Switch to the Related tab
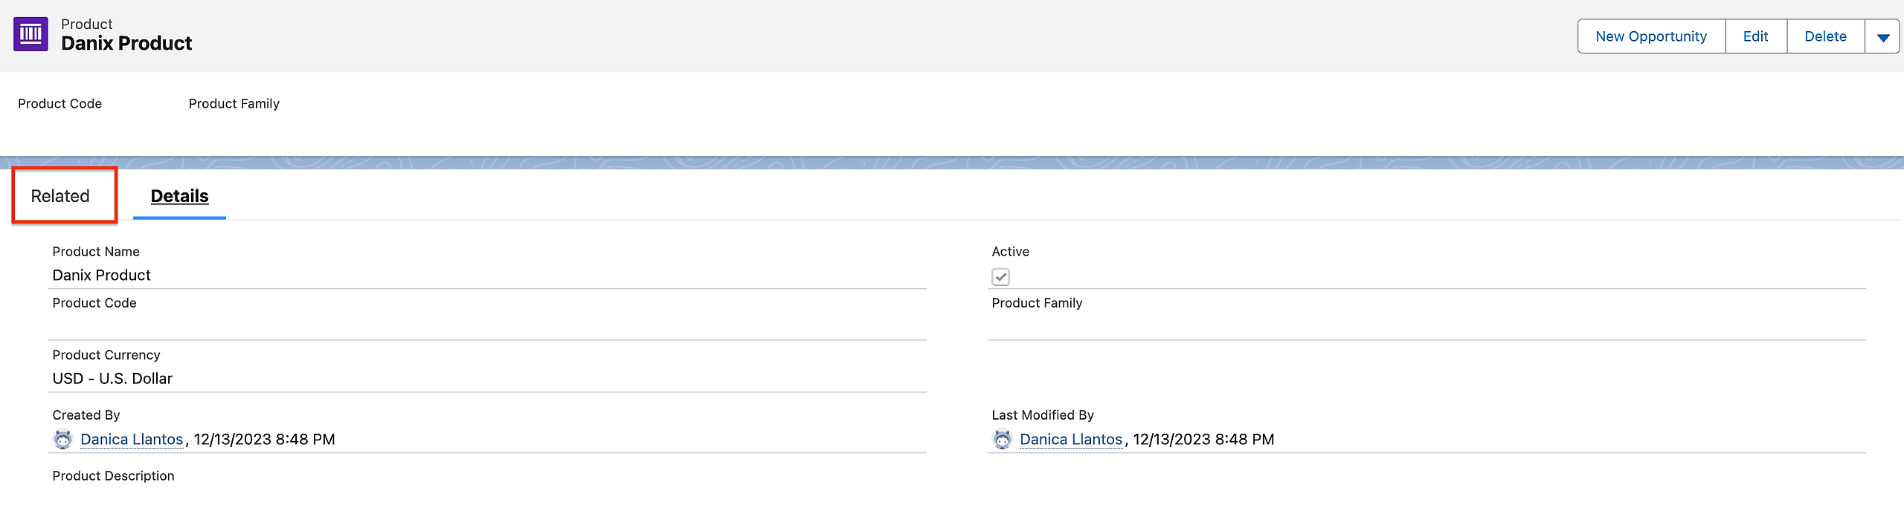 pyautogui.click(x=60, y=196)
